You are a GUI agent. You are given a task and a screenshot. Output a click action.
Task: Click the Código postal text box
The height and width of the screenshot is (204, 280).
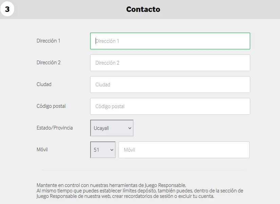tap(169, 106)
